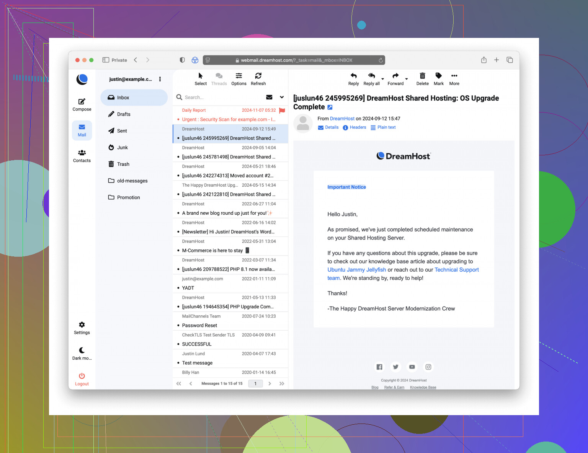Go to the previous page of messages
This screenshot has height=453, width=588.
pyautogui.click(x=191, y=383)
